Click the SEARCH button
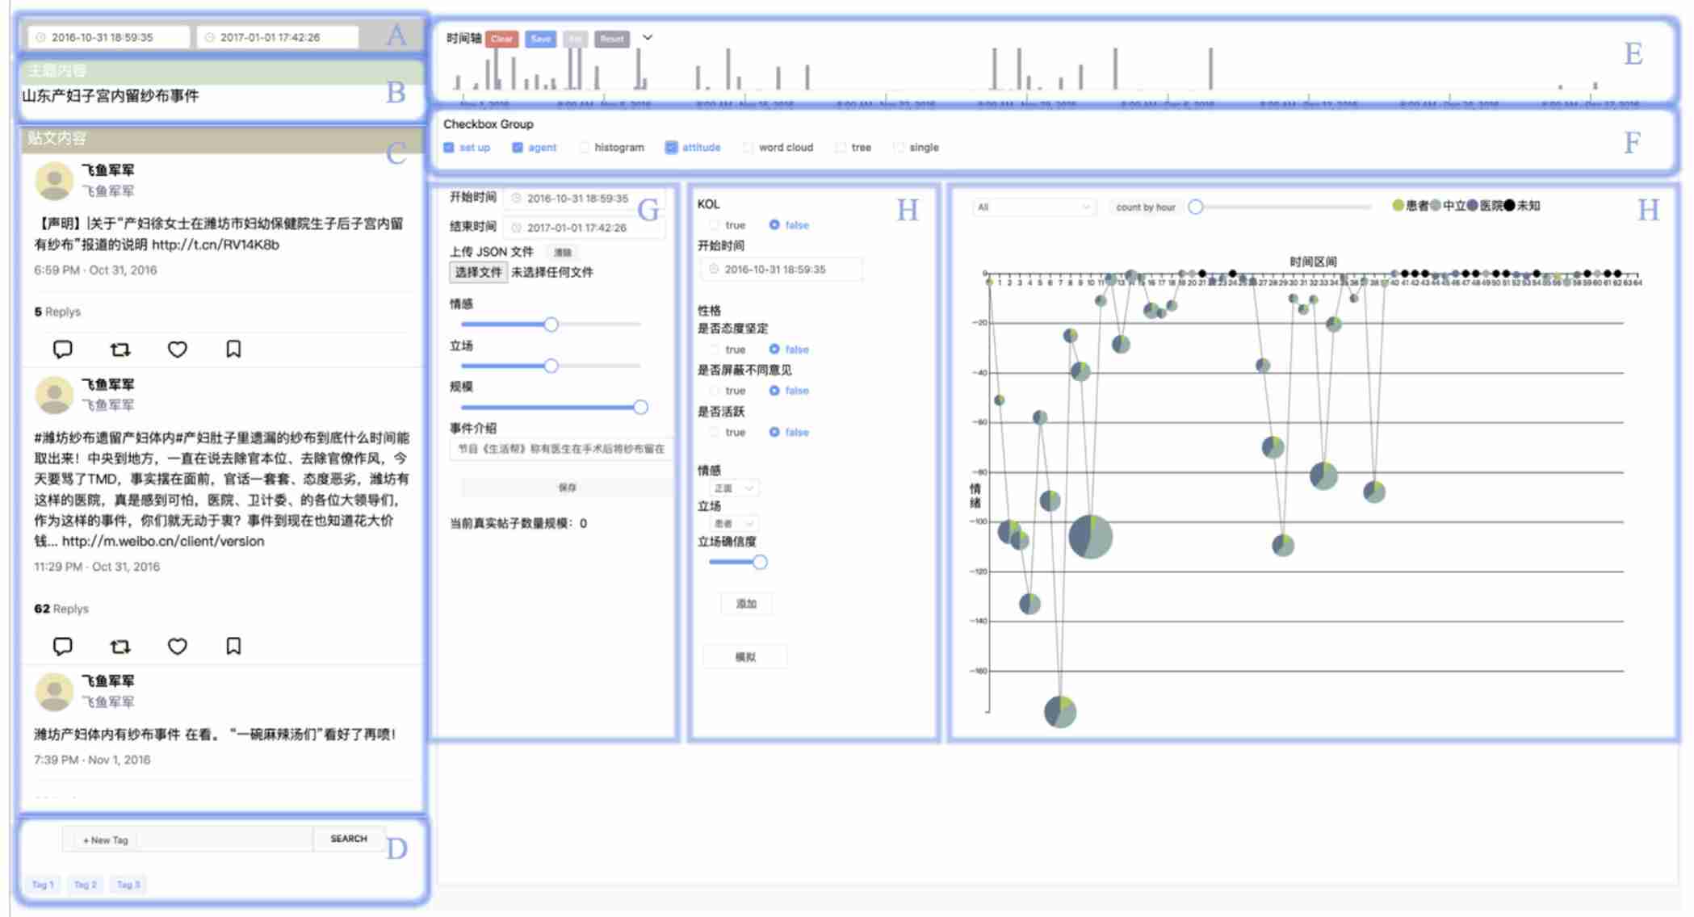 (x=348, y=839)
